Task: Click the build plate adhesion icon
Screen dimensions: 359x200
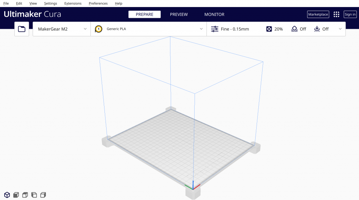Action: (x=317, y=29)
